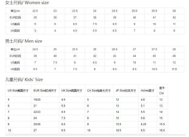Click the Men UK size "11.5" cell
The width and height of the screenshot is (189, 137).
click(174, 69)
